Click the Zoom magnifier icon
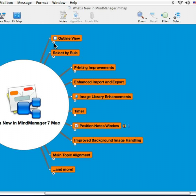This screenshot has height=196, width=196. tap(141, 15)
